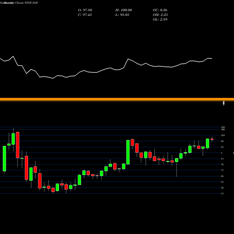The image size is (234, 234).
Task: Click the OH: 2.25 value
Action: click(160, 15)
